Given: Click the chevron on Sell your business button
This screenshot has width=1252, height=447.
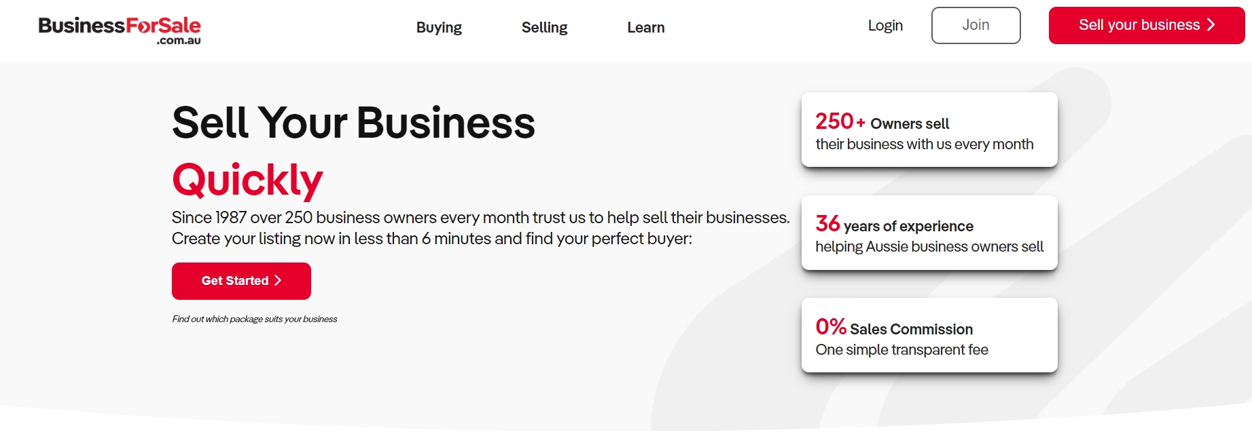Looking at the screenshot, I should click(1211, 25).
